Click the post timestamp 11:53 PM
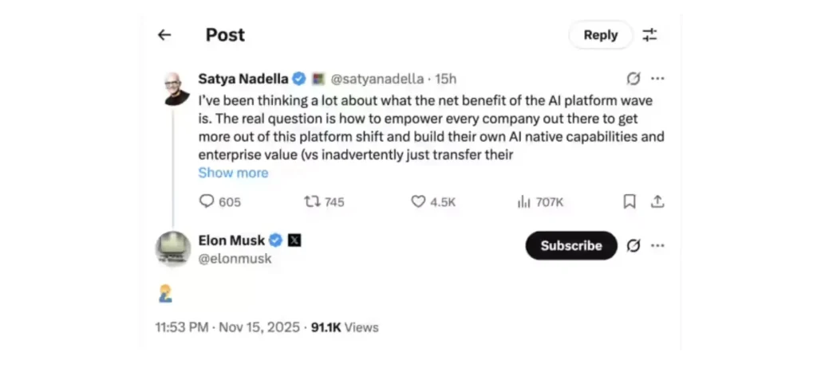Viewport: 817px width, 367px height. point(184,327)
